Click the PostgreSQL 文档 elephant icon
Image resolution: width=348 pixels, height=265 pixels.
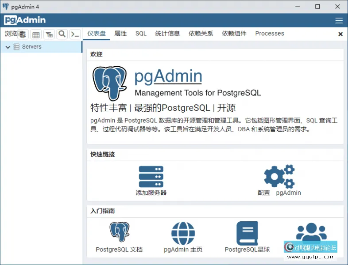click(x=120, y=231)
